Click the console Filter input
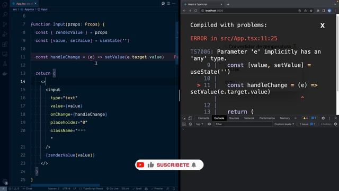The width and height of the screenshot is (339, 191). [244, 124]
